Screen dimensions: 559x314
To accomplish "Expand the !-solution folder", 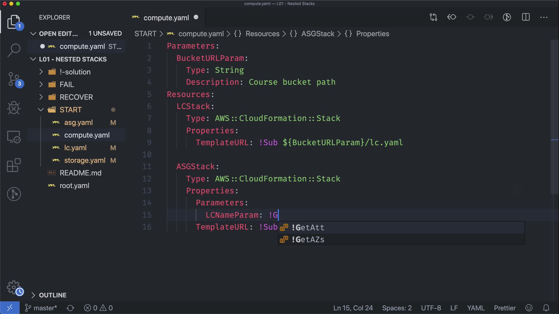I will pos(75,72).
